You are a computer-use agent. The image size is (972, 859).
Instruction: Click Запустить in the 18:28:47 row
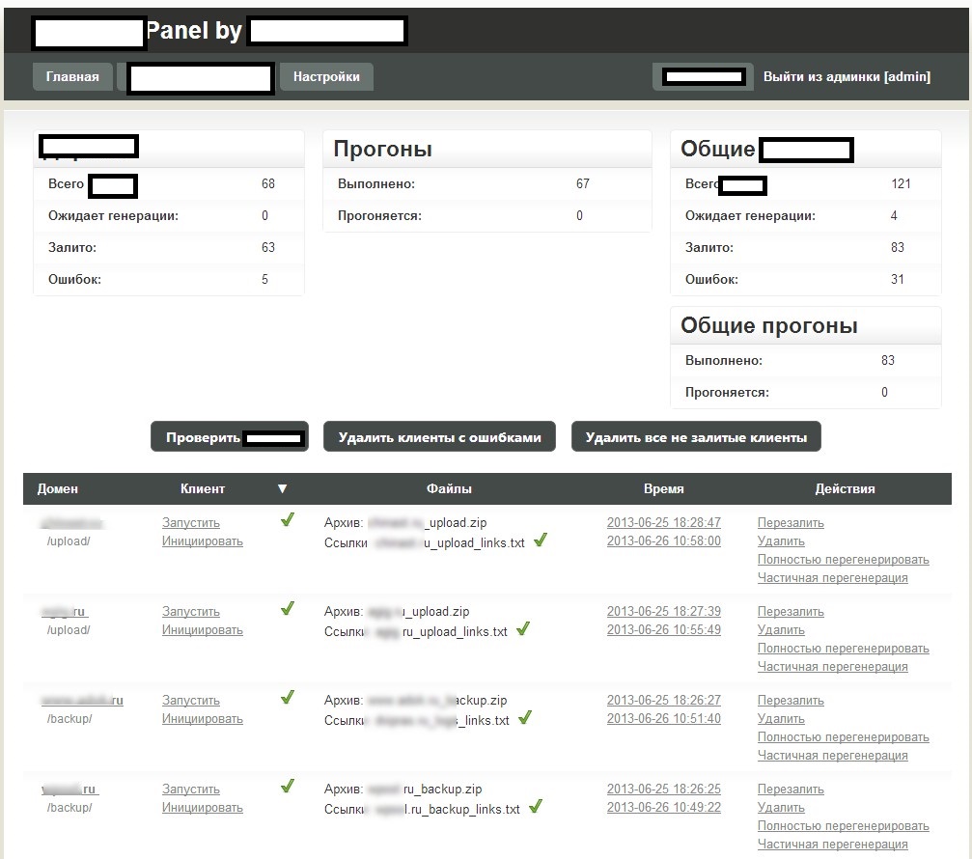[191, 522]
